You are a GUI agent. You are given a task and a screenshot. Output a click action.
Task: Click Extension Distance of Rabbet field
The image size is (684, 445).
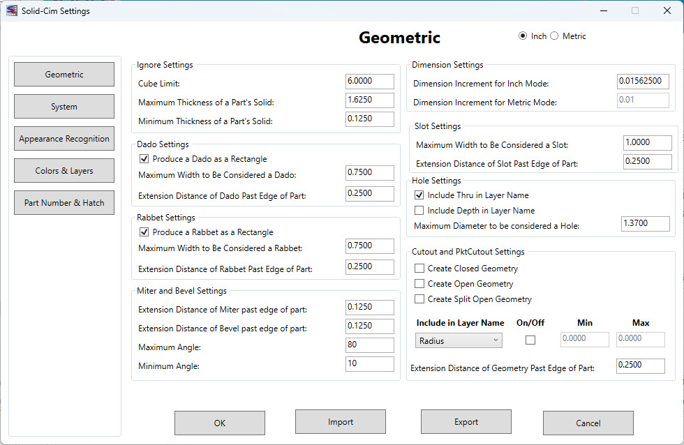point(369,267)
